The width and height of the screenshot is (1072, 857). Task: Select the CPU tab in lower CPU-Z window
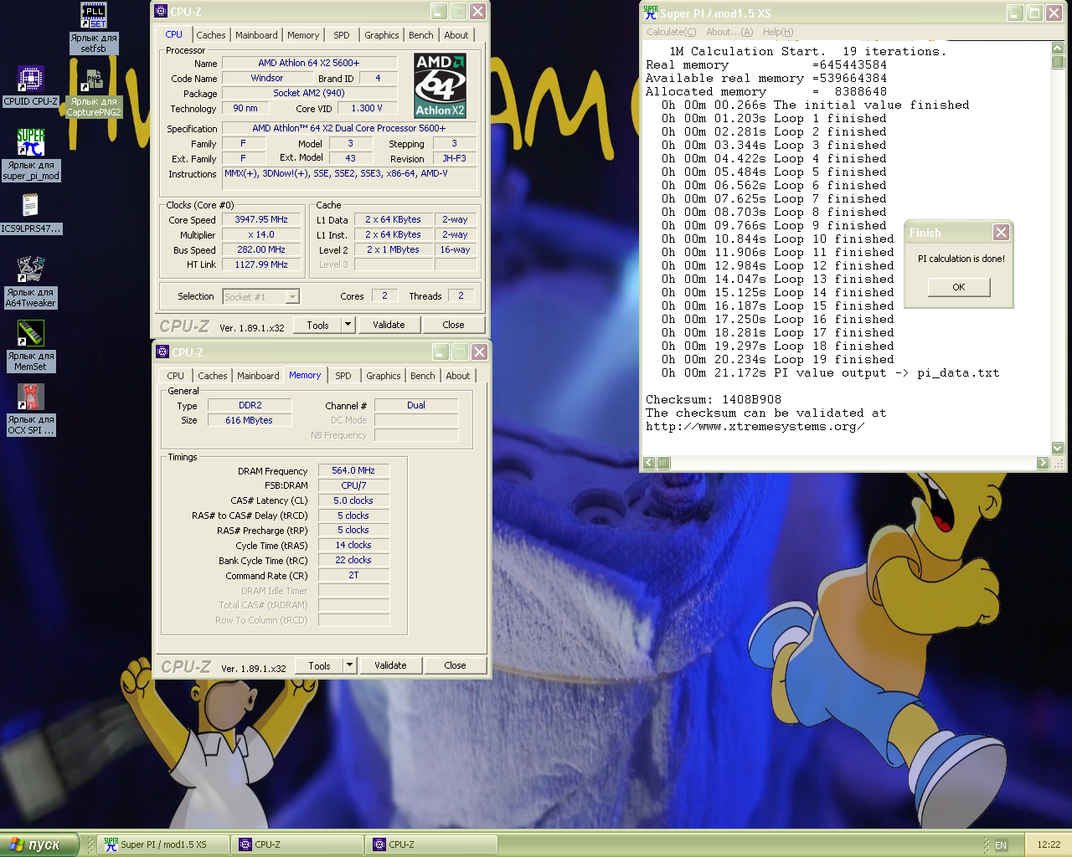click(175, 376)
